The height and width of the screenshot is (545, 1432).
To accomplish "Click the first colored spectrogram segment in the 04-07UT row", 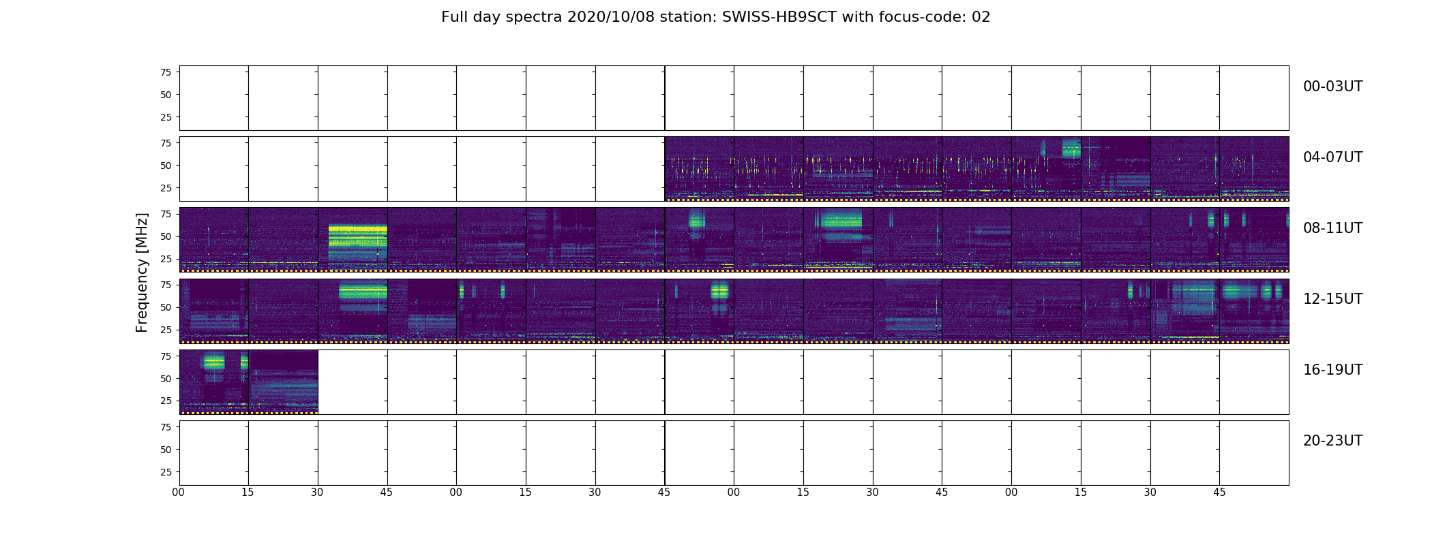I will 699,169.
